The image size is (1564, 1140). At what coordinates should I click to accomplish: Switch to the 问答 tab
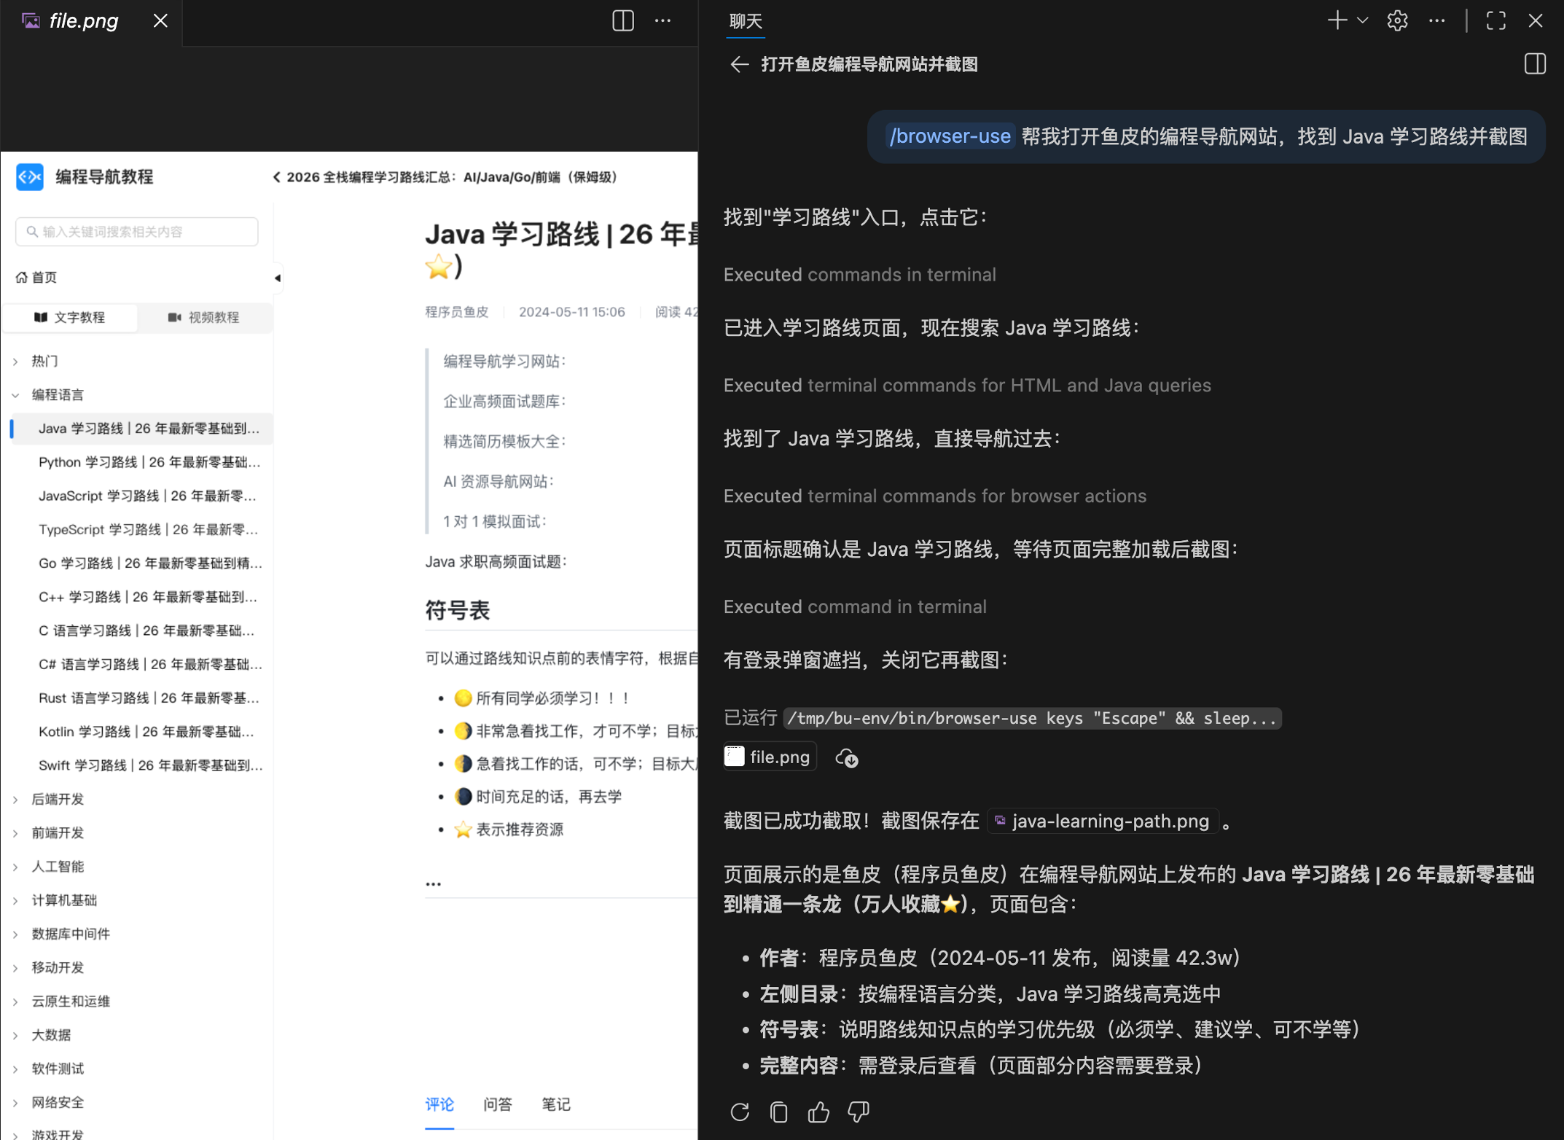(x=498, y=1104)
